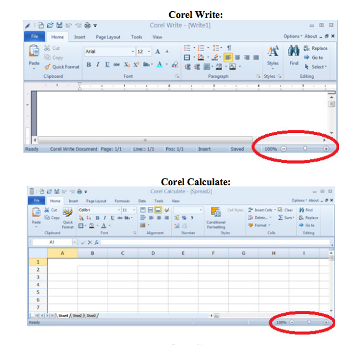Click Paste in the Corel Write Clipboard group
362x345 pixels.
tap(34, 57)
